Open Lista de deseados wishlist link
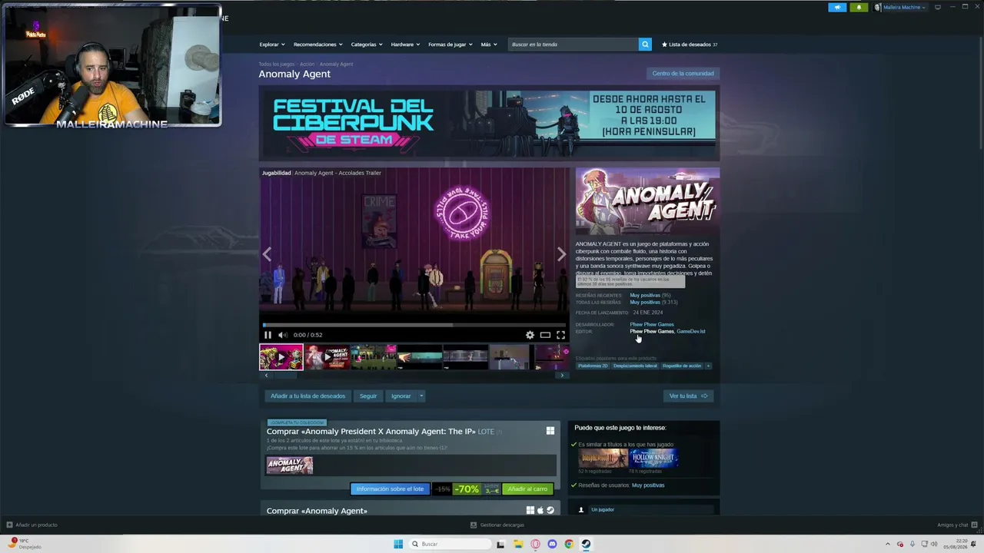The height and width of the screenshot is (553, 984). [690, 45]
